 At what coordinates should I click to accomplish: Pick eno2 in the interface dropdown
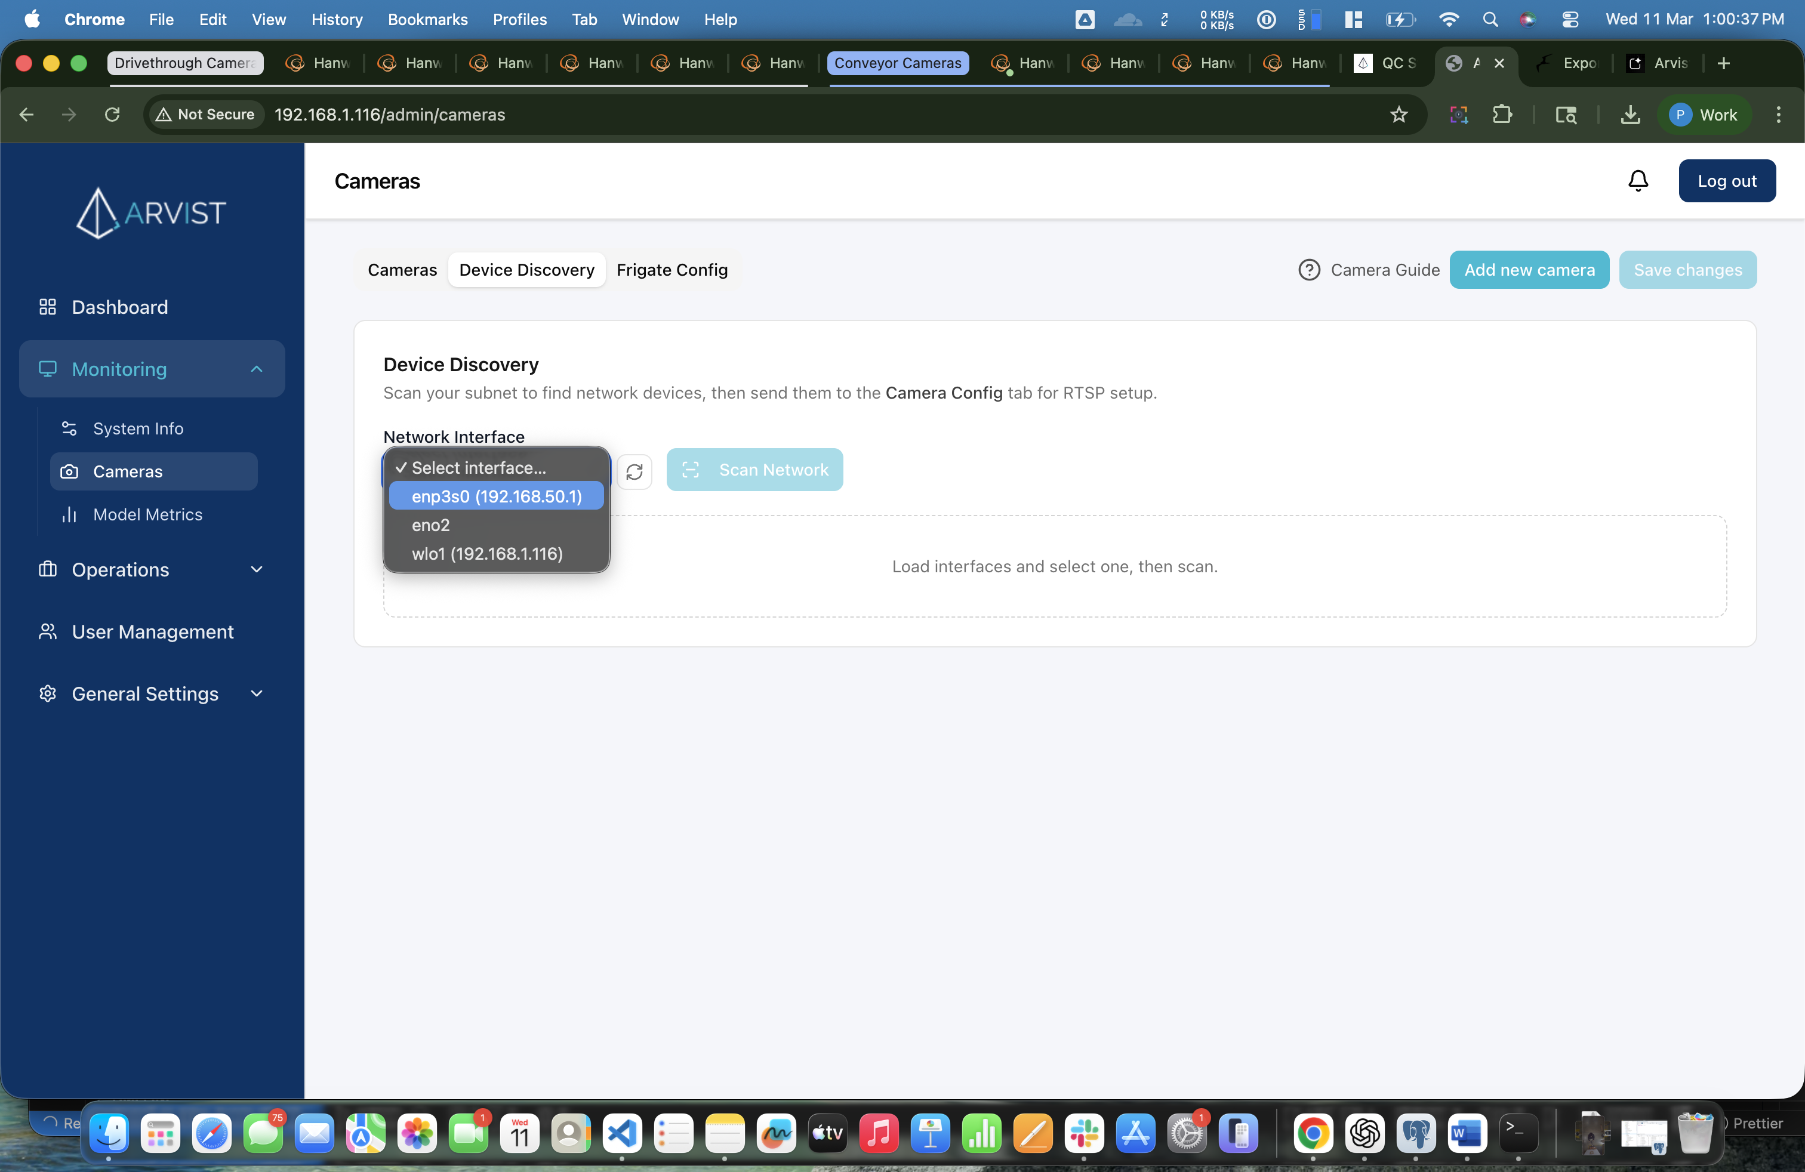click(430, 525)
